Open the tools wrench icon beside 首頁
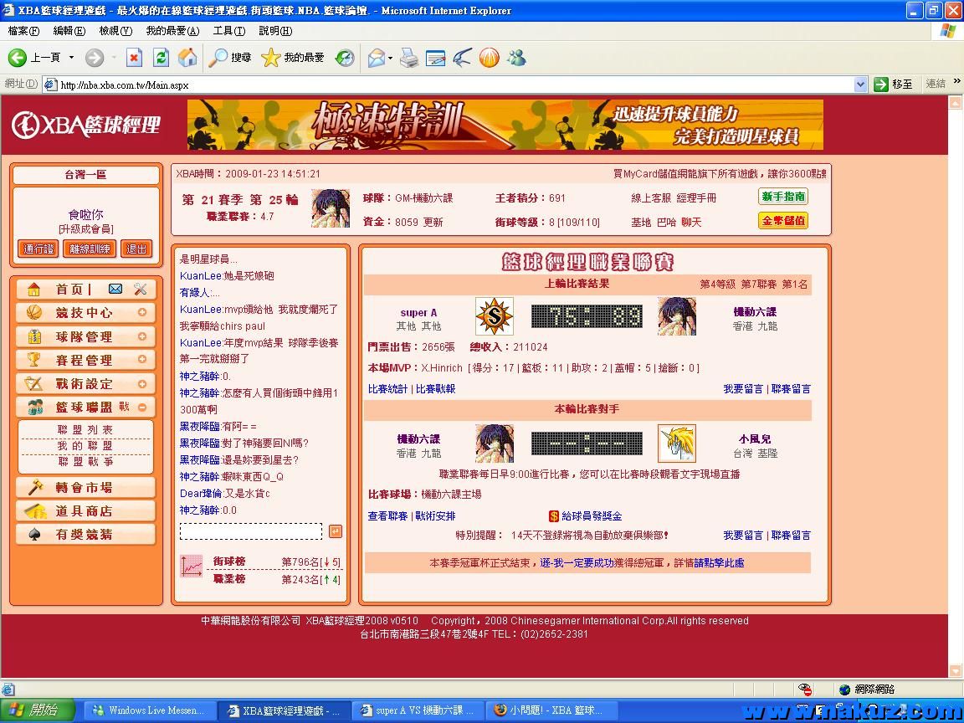964x723 pixels. 141,289
